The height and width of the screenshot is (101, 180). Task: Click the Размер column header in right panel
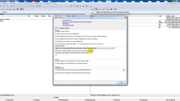point(168,16)
